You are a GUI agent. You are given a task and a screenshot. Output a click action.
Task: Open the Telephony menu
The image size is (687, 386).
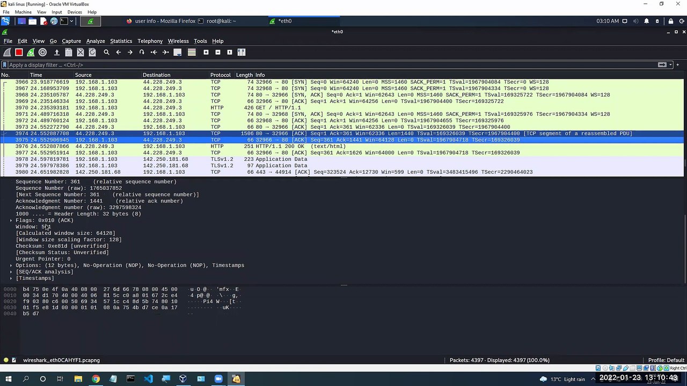[150, 41]
